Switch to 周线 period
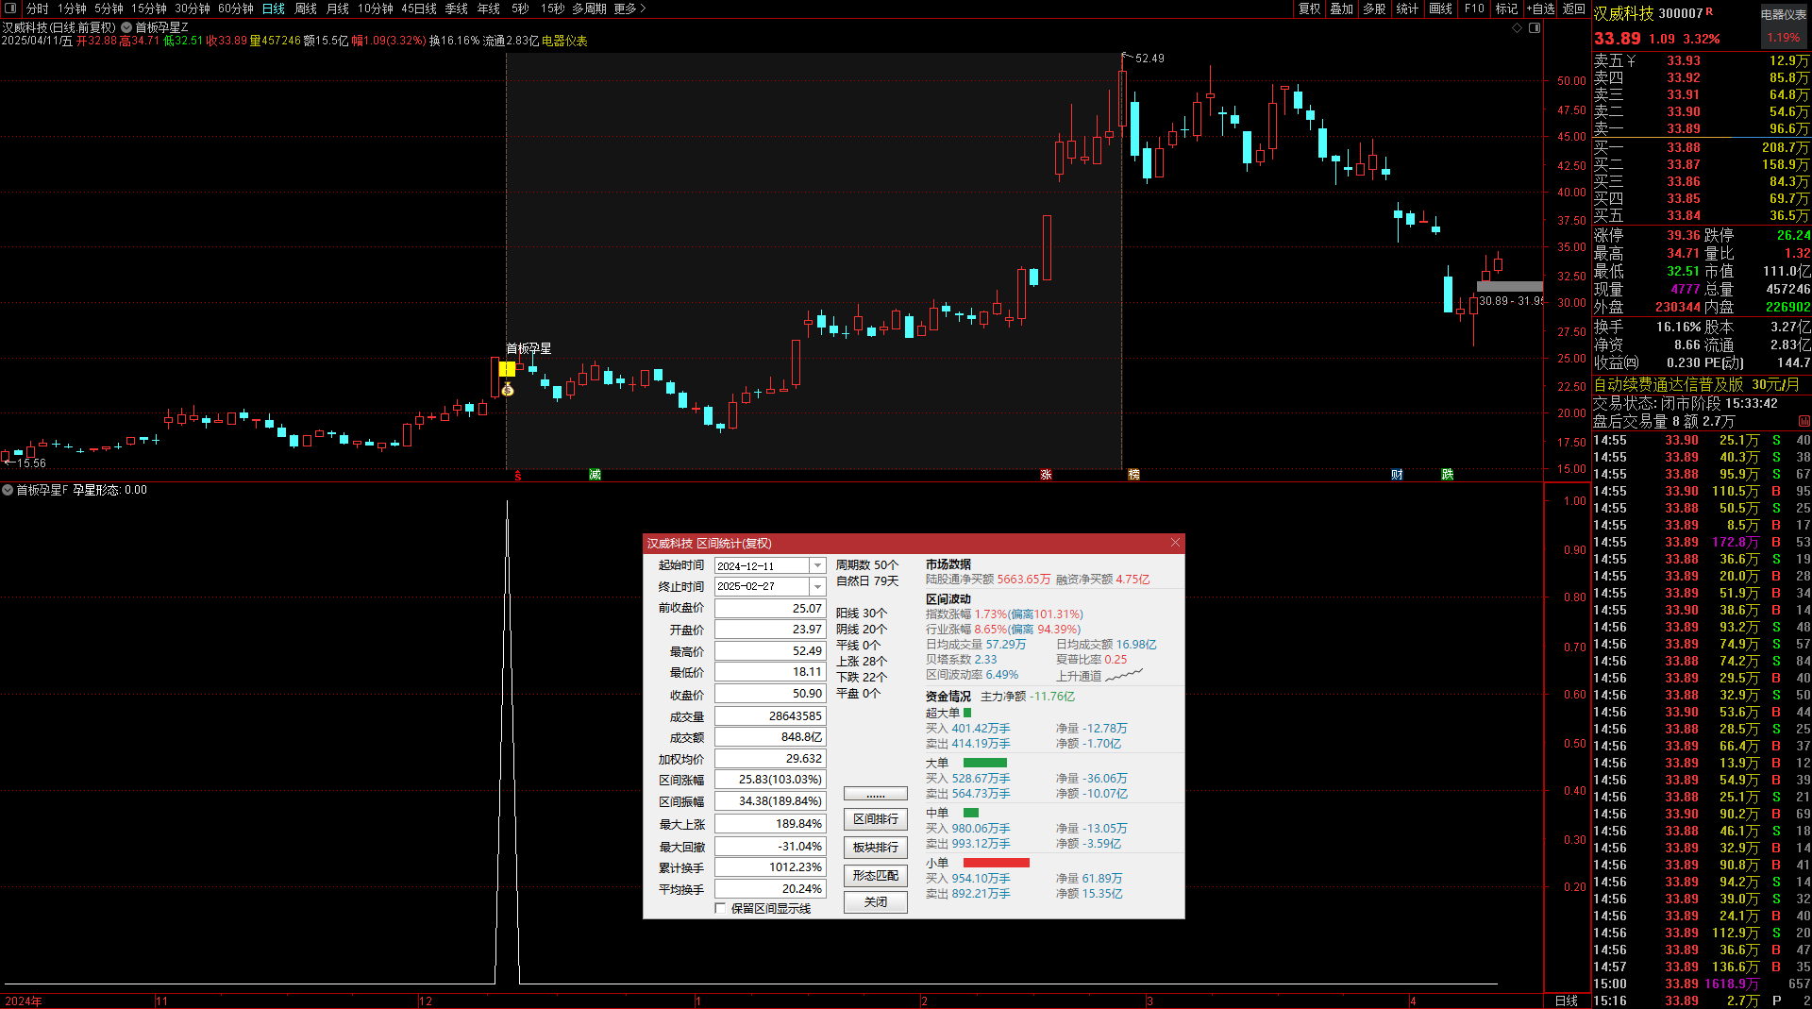Viewport: 1812px width, 1009px height. click(x=306, y=8)
